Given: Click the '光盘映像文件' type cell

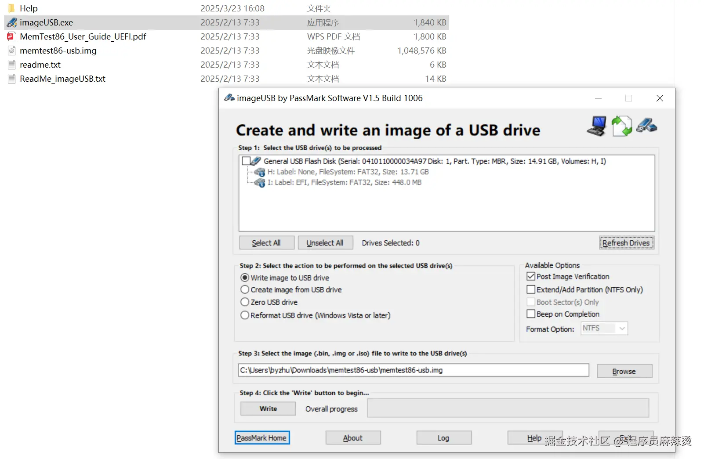Looking at the screenshot, I should click(331, 51).
